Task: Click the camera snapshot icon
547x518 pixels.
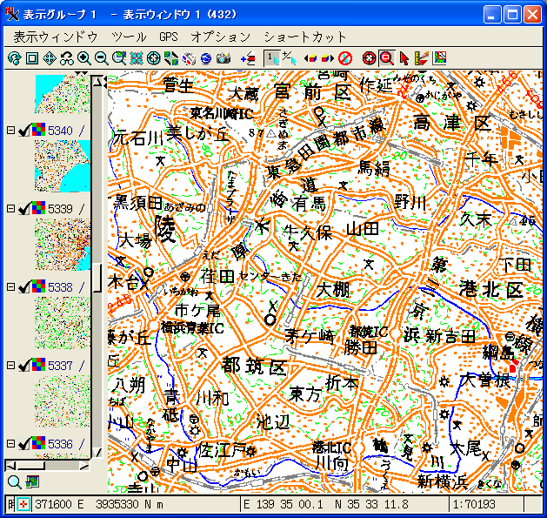Action: tap(223, 58)
